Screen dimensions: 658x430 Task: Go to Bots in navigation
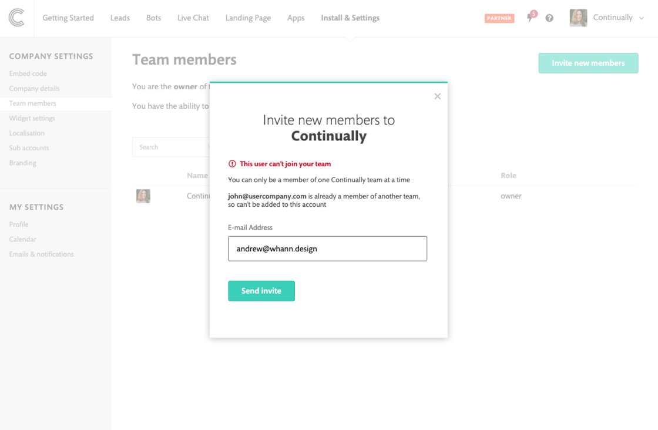coord(153,18)
